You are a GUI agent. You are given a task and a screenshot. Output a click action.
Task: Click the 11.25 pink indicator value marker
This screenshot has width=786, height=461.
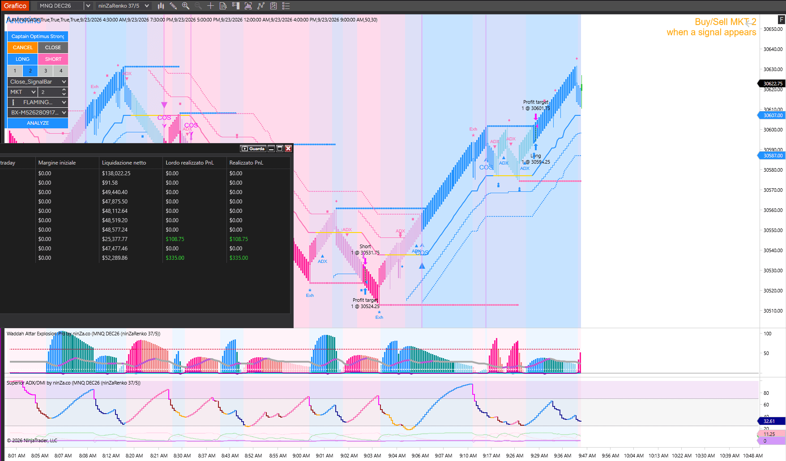click(x=772, y=434)
